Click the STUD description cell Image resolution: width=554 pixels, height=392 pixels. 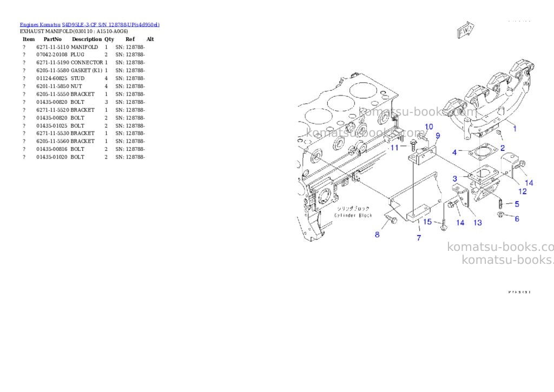coord(77,78)
